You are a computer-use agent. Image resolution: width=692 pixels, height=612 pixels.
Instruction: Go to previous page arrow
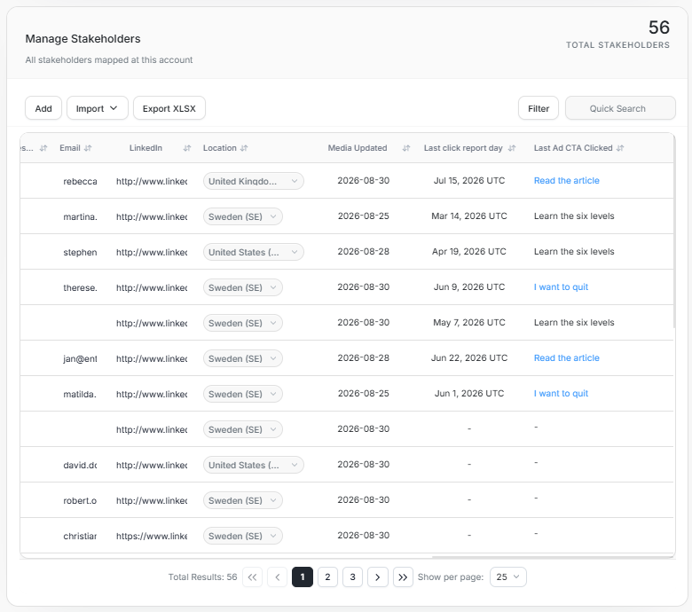tap(278, 577)
